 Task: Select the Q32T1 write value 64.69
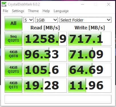[x=90, y=70]
